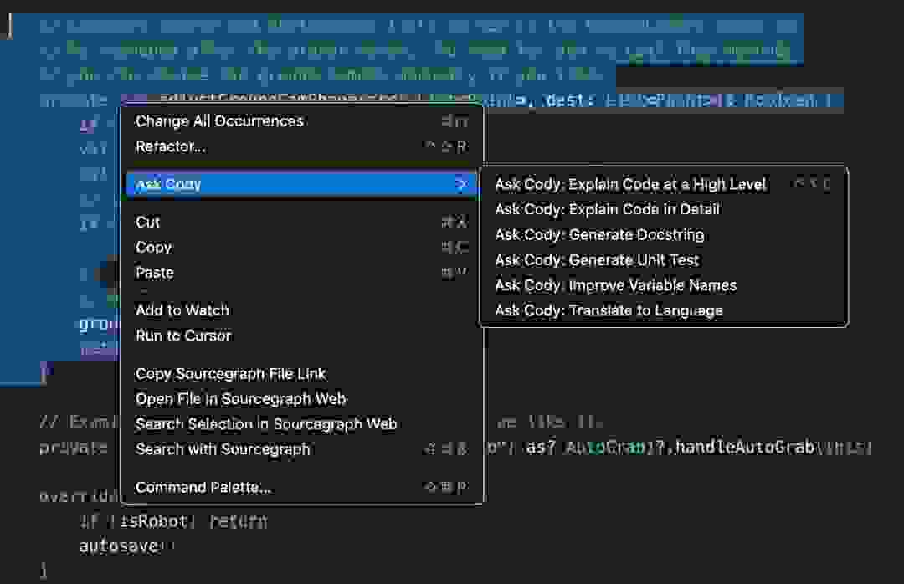Click Open File in Sourcegraph Web

tap(301, 399)
